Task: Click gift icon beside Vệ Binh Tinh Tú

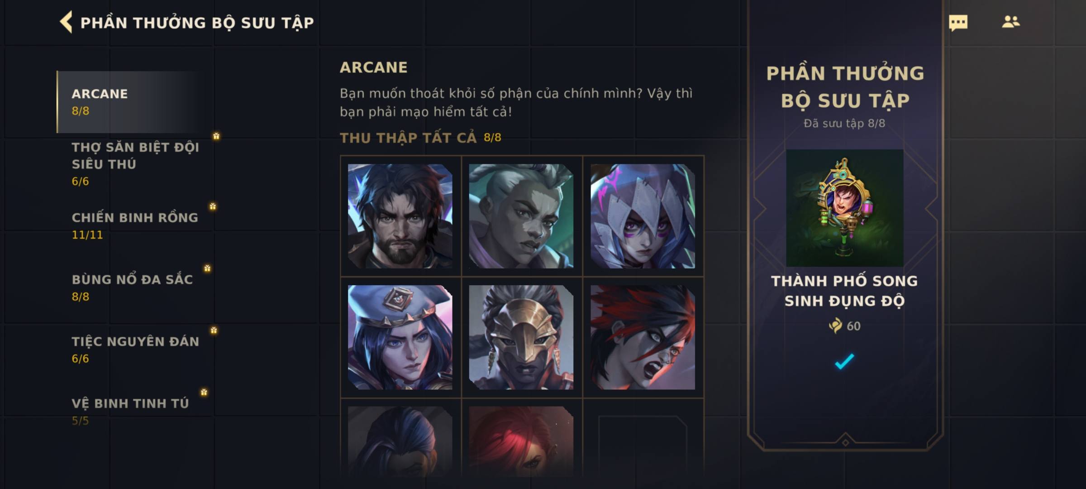Action: click(204, 392)
